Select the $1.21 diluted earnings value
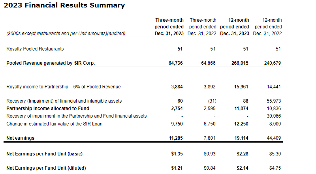 [x=177, y=168]
